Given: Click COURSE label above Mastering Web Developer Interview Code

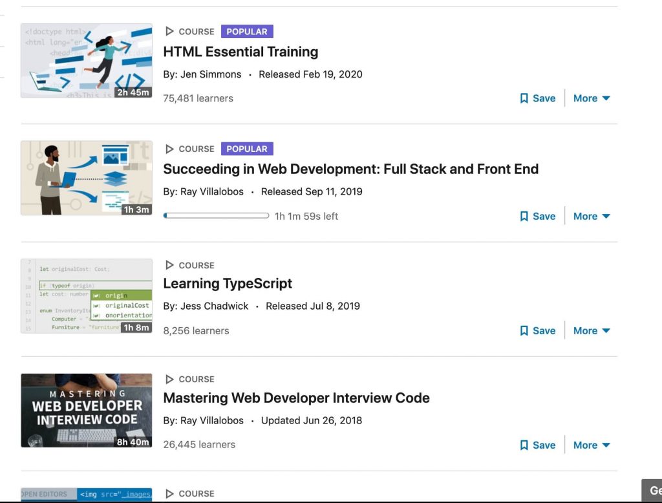Looking at the screenshot, I should click(x=197, y=380).
